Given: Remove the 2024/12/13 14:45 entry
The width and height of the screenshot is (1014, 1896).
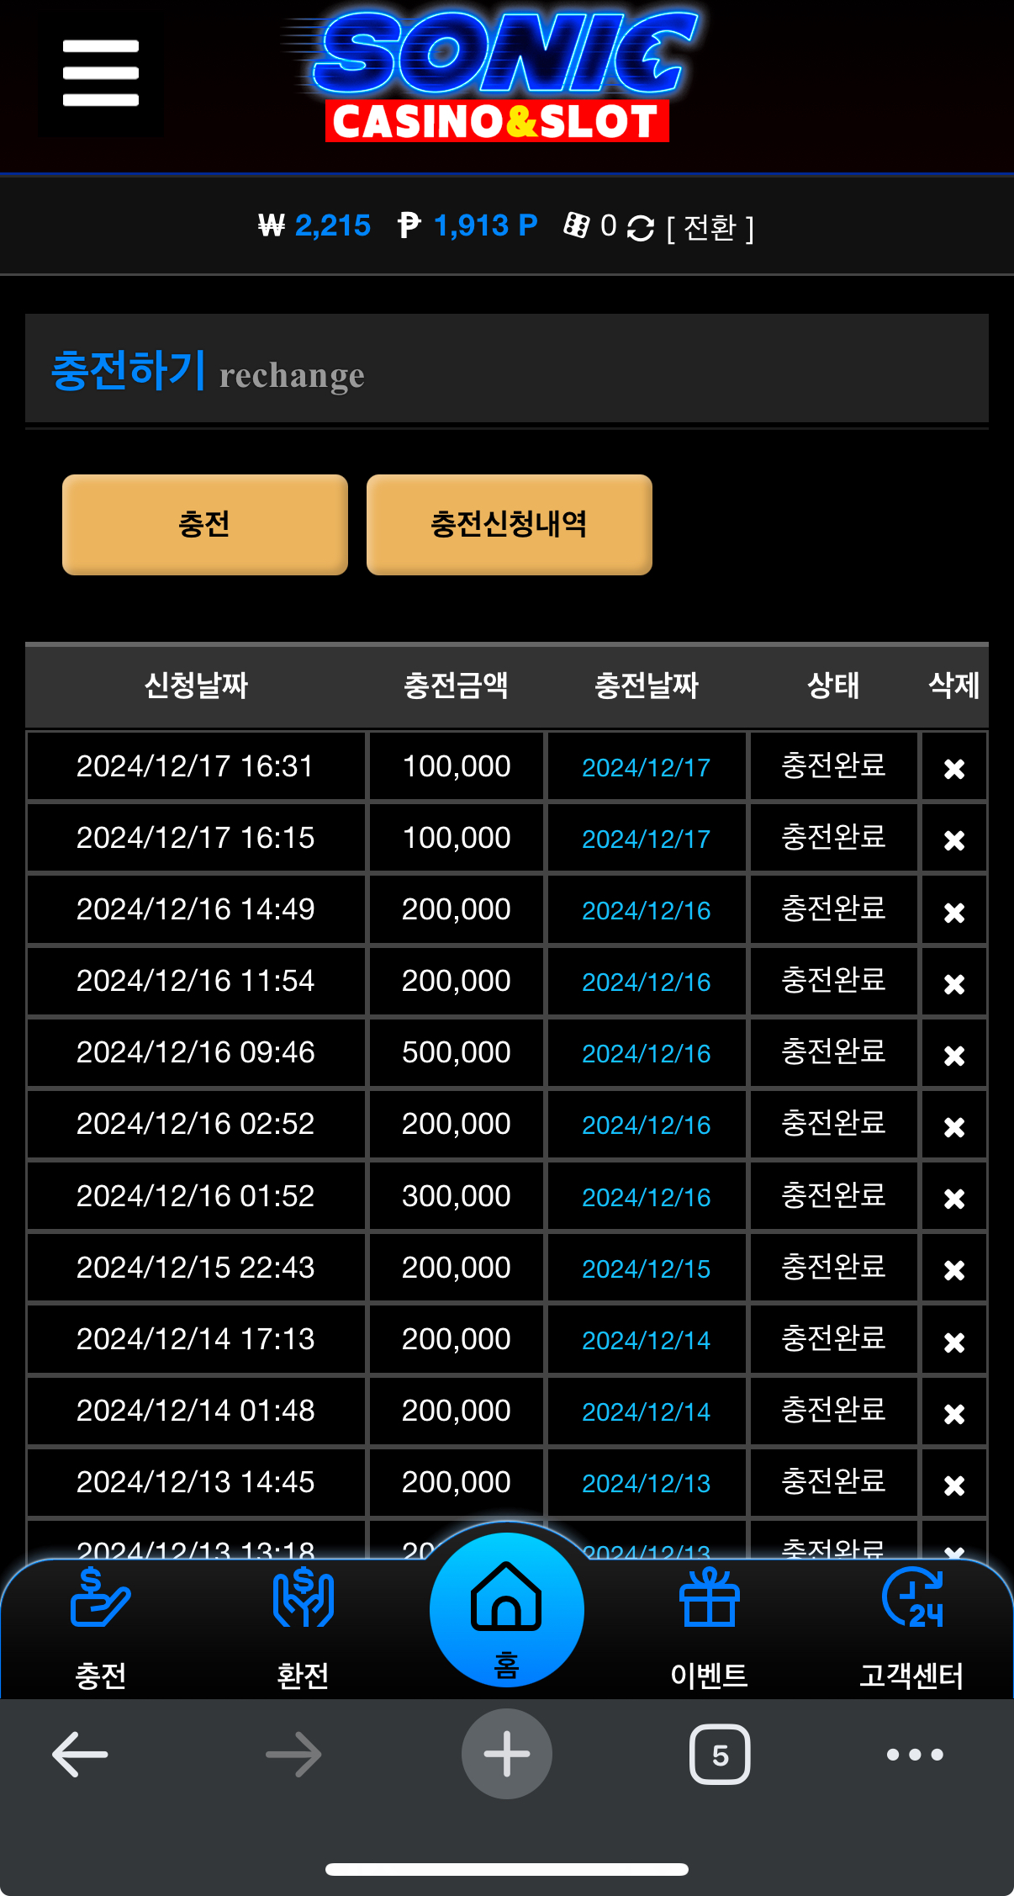Looking at the screenshot, I should [954, 1486].
